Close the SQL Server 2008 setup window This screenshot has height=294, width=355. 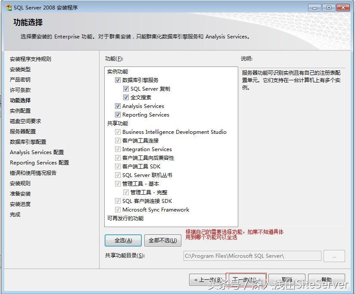[343, 8]
